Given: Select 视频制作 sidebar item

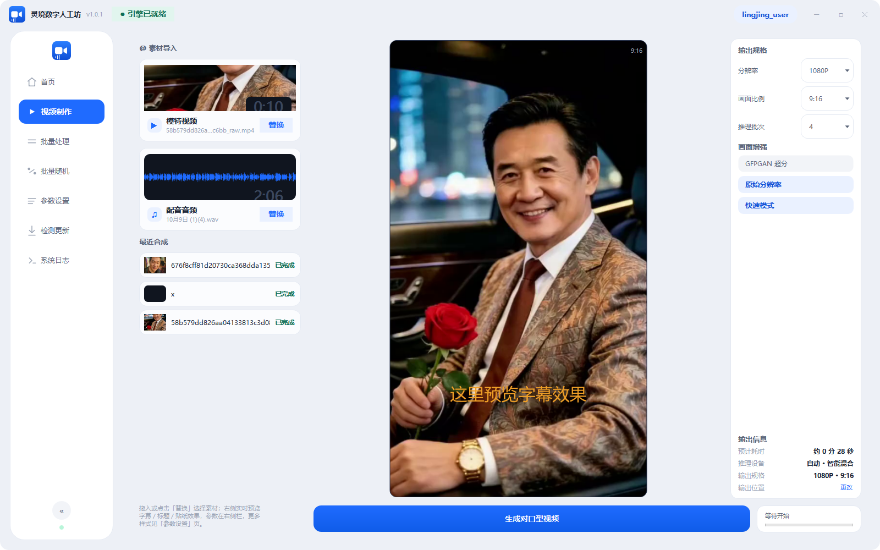Looking at the screenshot, I should tap(62, 112).
